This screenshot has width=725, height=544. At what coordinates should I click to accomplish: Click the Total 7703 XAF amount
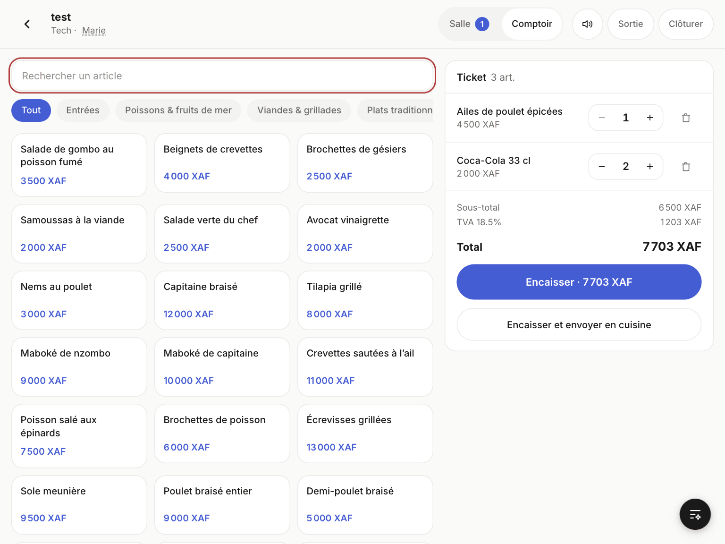tap(672, 246)
